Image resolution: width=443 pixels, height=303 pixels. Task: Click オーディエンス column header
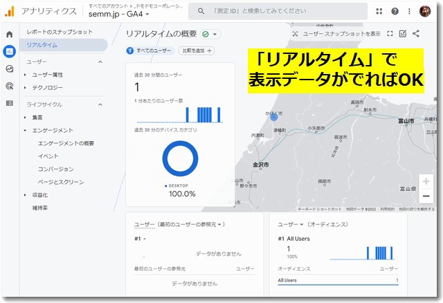pos(294,269)
